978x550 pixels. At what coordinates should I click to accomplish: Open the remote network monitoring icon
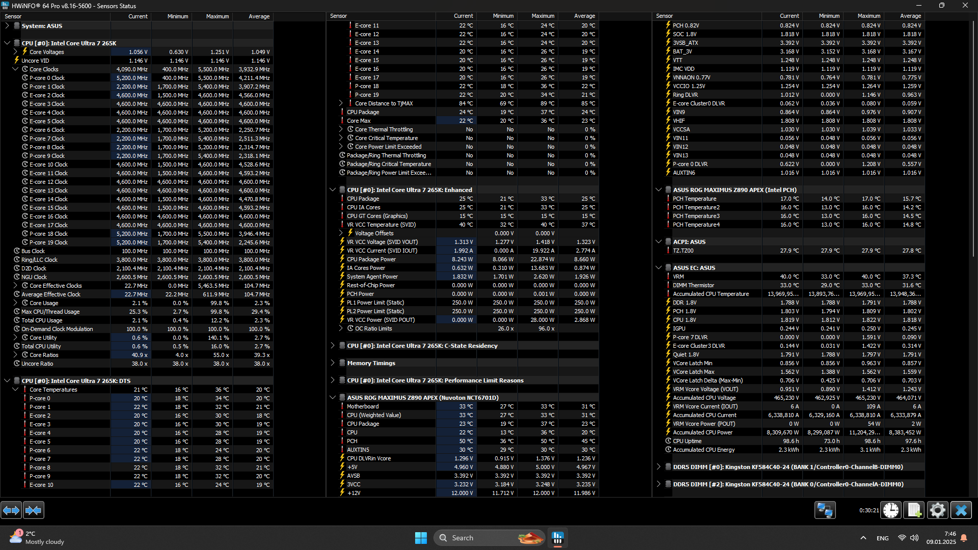click(x=825, y=510)
